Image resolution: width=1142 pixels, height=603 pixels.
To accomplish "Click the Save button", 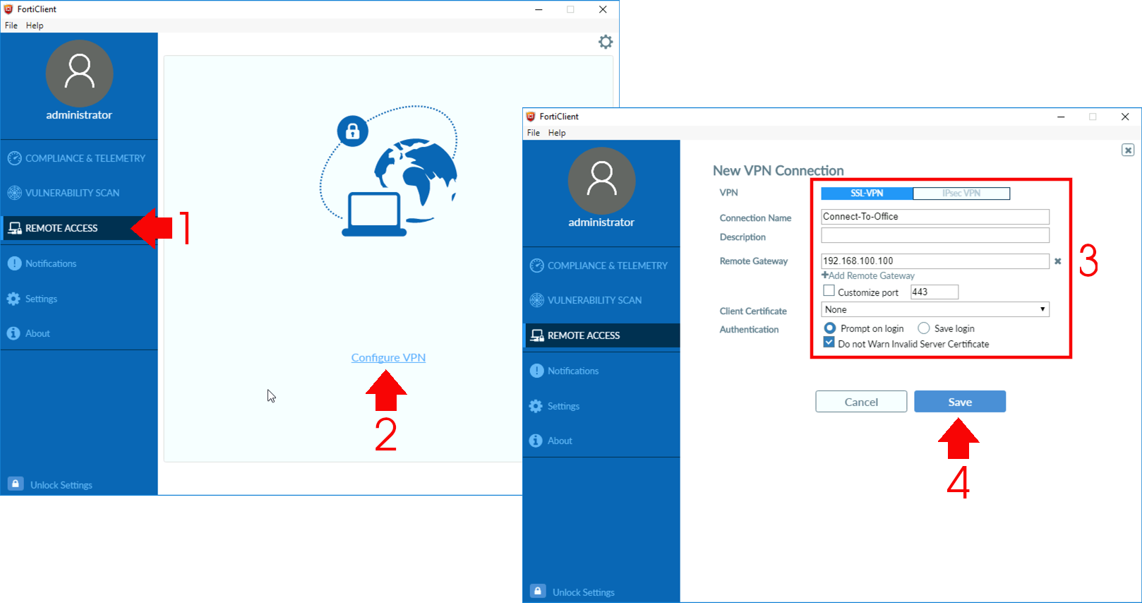I will [x=960, y=402].
